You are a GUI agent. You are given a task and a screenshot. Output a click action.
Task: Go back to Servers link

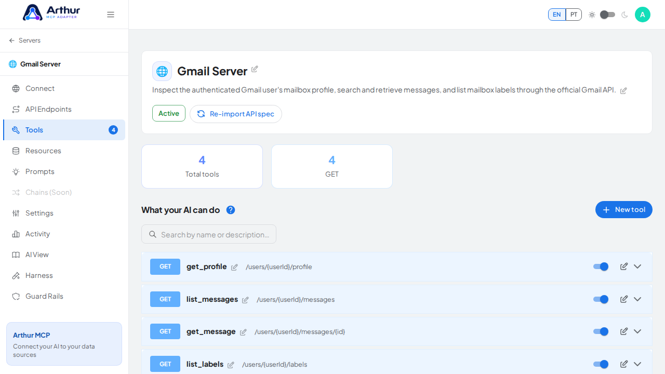click(x=25, y=41)
